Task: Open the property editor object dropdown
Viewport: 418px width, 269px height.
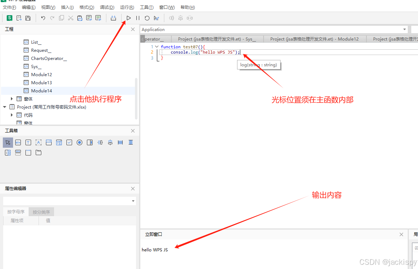Action: coord(133,201)
